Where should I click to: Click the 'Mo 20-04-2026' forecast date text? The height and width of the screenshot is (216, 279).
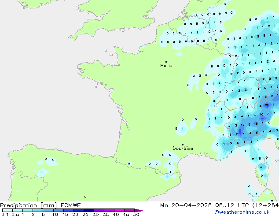(186, 205)
